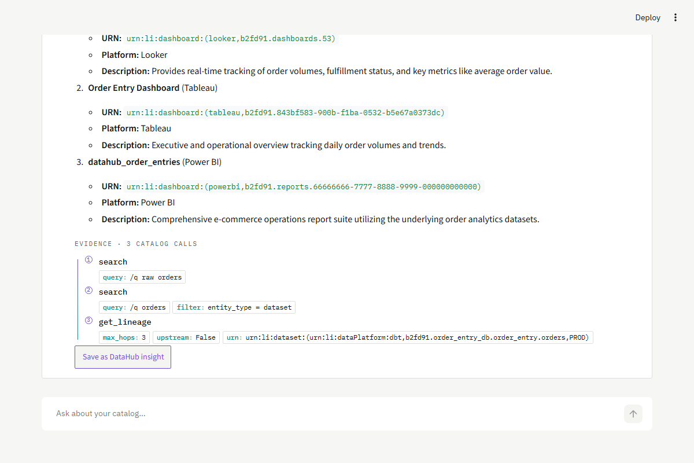Click 'Platform: Looker' line
Image resolution: width=694 pixels, height=463 pixels.
(135, 55)
